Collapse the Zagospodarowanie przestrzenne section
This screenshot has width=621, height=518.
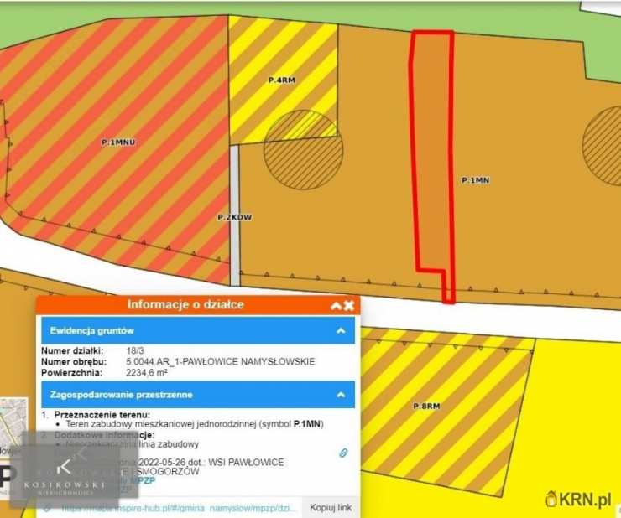pos(341,394)
